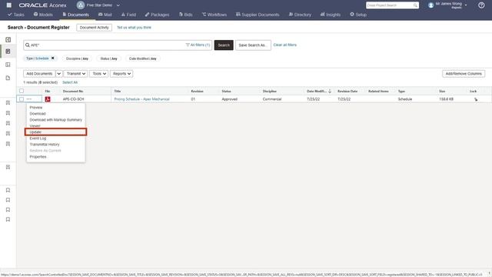Expand the Five Star Demo project dropdown
This screenshot has height=277, width=492.
(118, 5)
